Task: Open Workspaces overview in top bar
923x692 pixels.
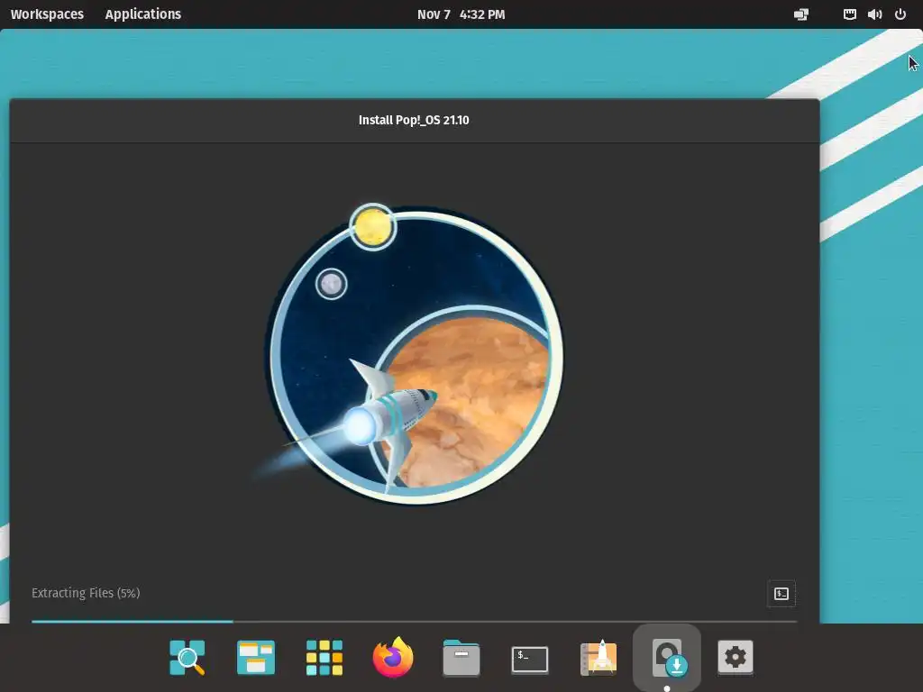Action: point(47,14)
